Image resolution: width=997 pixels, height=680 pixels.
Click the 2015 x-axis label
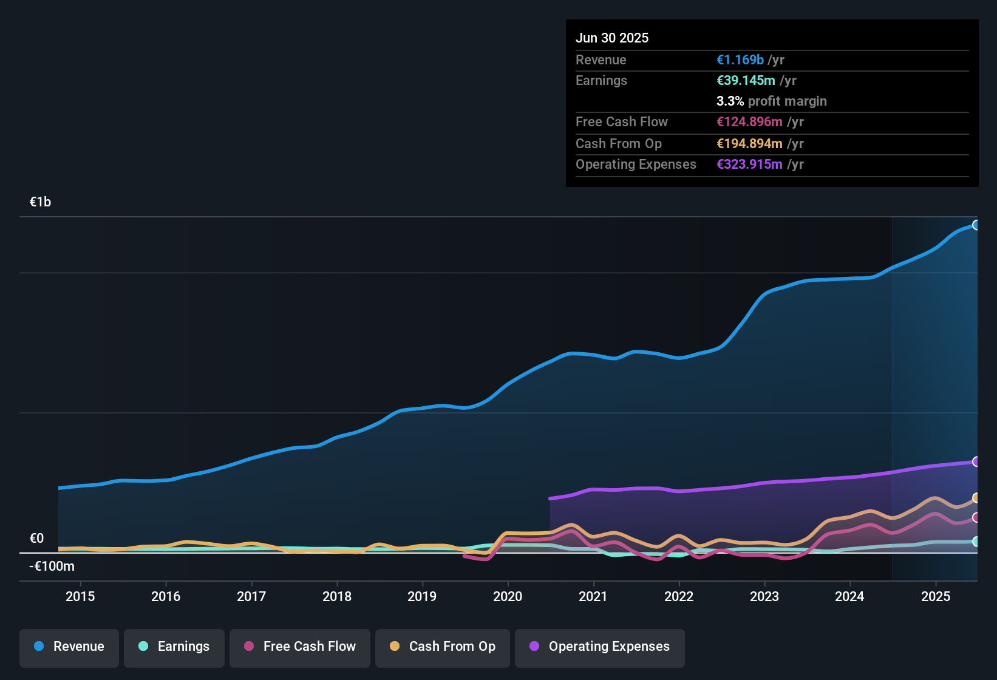pyautogui.click(x=80, y=596)
